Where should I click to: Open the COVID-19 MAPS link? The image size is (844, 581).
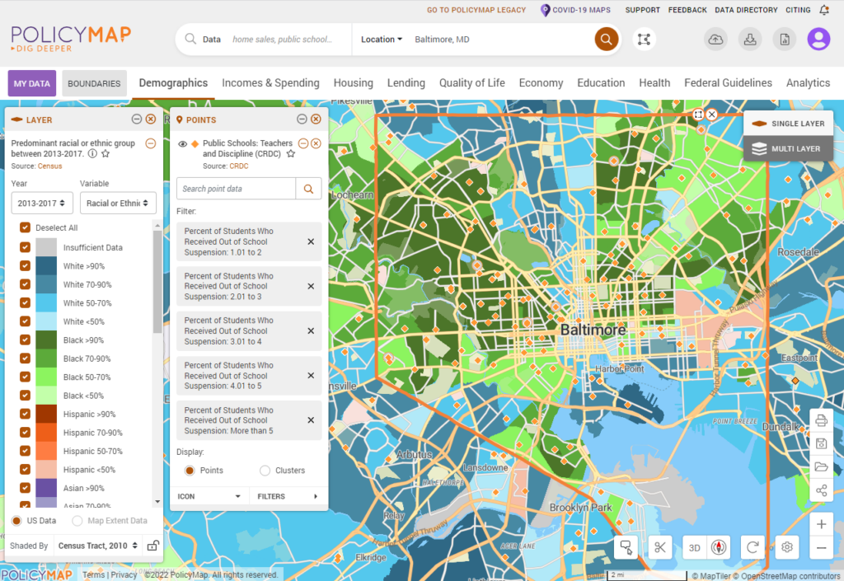click(575, 10)
